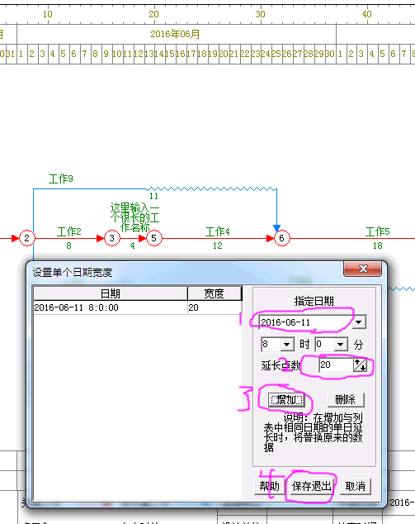Select the 2016-06-11 8:0:00 list row
Screen dimensions: 415x524
(138, 307)
